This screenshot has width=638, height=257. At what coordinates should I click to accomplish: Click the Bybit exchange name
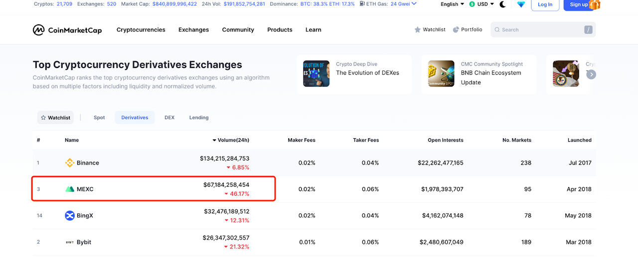coord(84,242)
